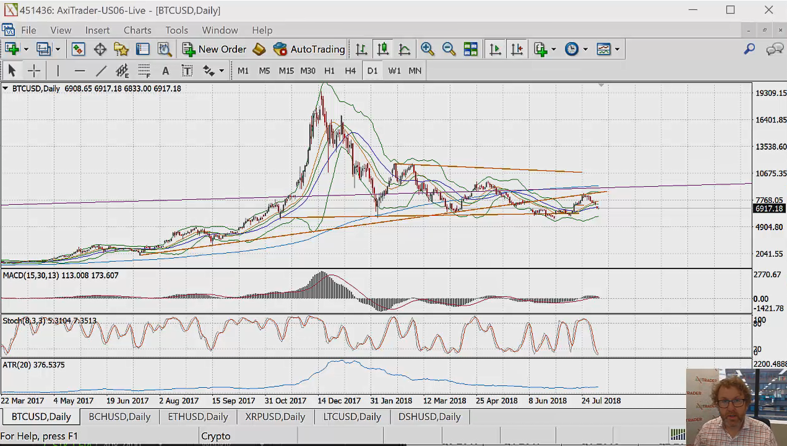The height and width of the screenshot is (446, 787).
Task: Zoom in on the chart
Action: 427,49
